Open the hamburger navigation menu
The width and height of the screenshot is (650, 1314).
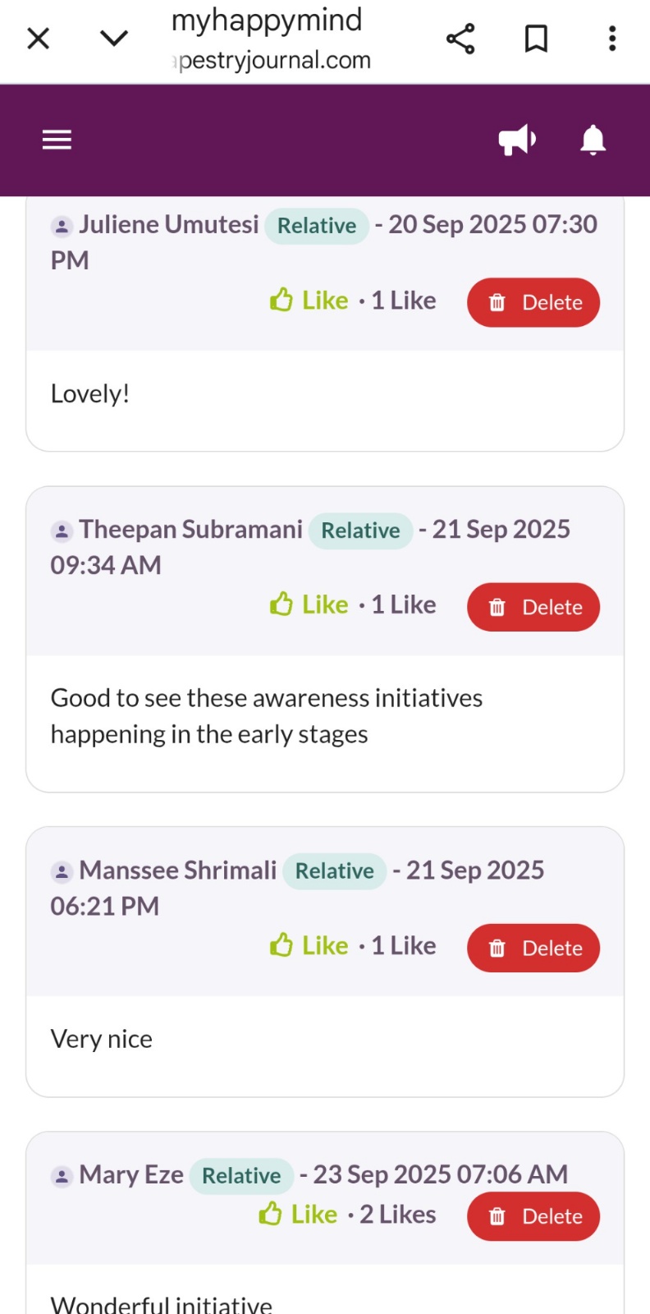[57, 140]
